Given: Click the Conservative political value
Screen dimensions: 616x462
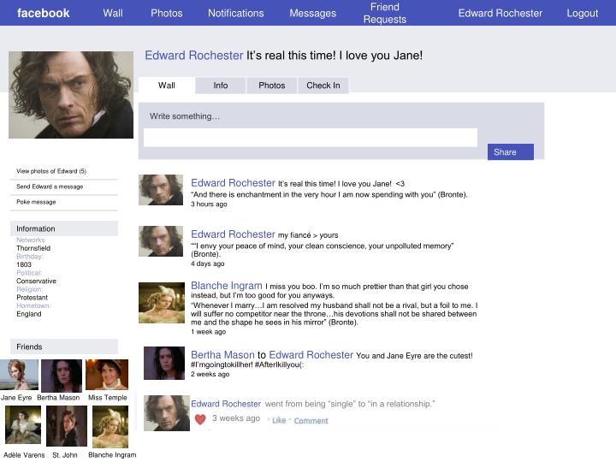Looking at the screenshot, I should [36, 281].
